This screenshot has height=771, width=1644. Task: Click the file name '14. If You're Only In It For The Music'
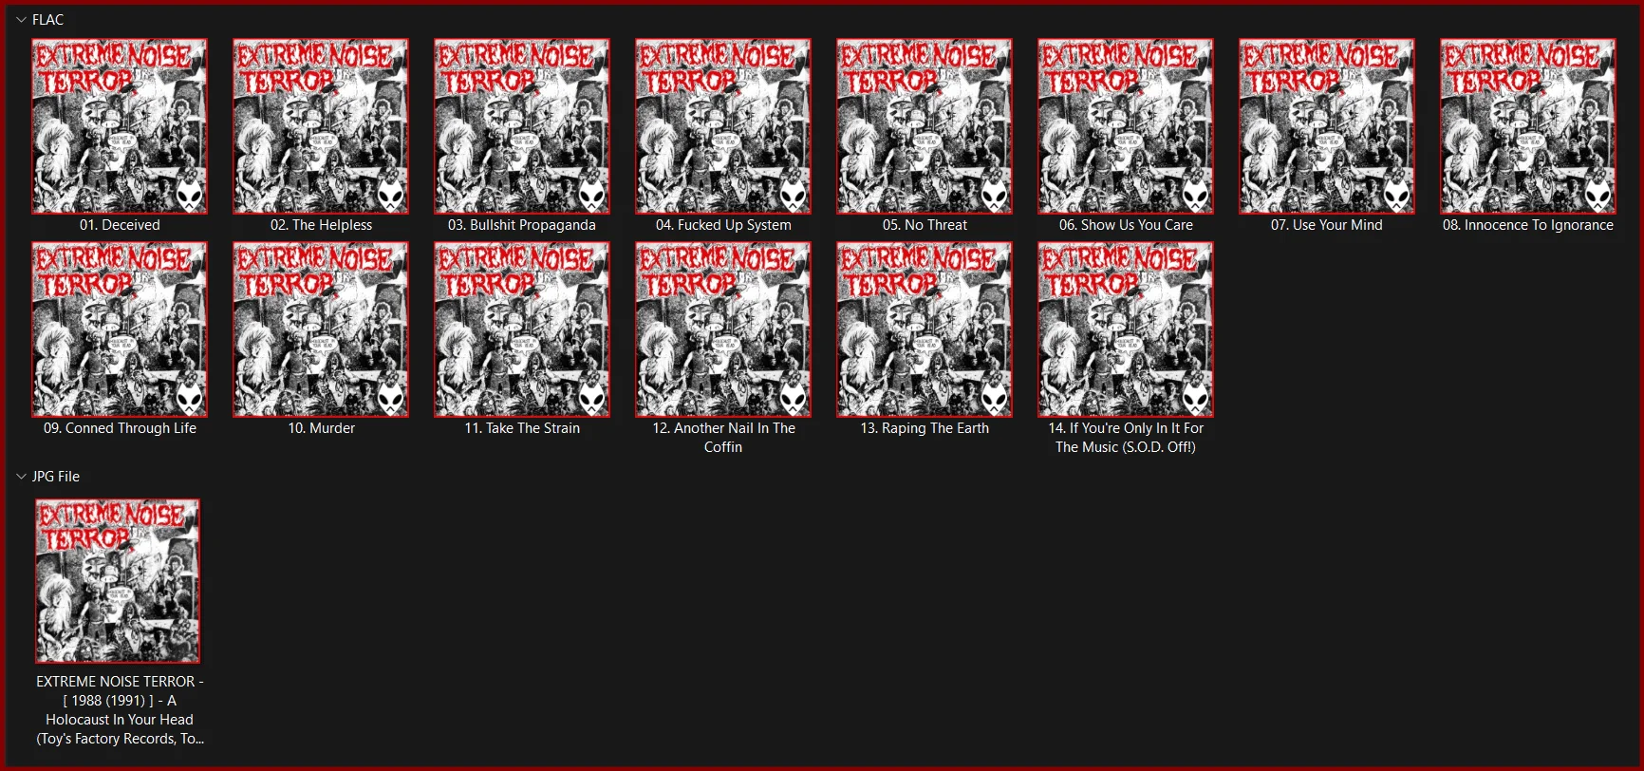(x=1126, y=438)
